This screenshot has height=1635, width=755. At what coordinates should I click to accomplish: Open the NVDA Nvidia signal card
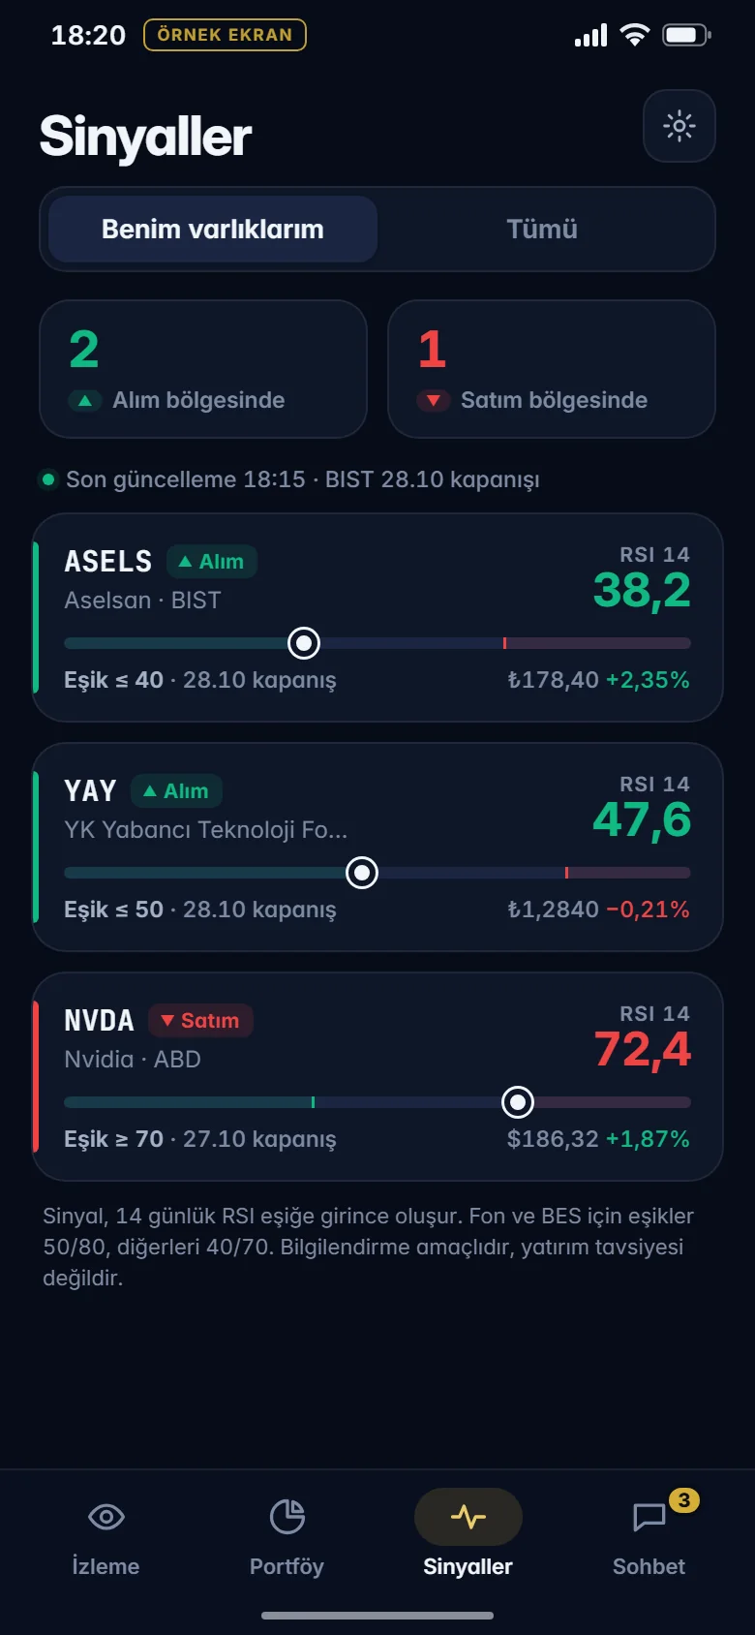[377, 1077]
